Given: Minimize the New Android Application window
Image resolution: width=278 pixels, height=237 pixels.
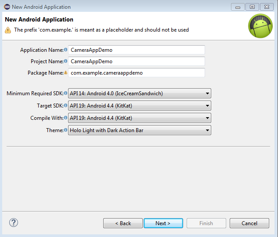Looking at the screenshot, I should coord(238,7).
